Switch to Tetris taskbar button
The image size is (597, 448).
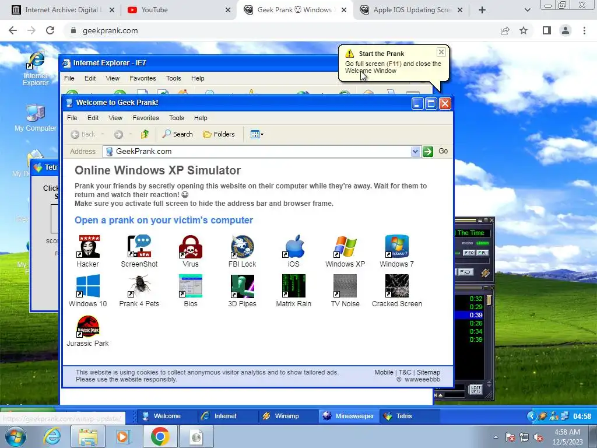pos(409,416)
